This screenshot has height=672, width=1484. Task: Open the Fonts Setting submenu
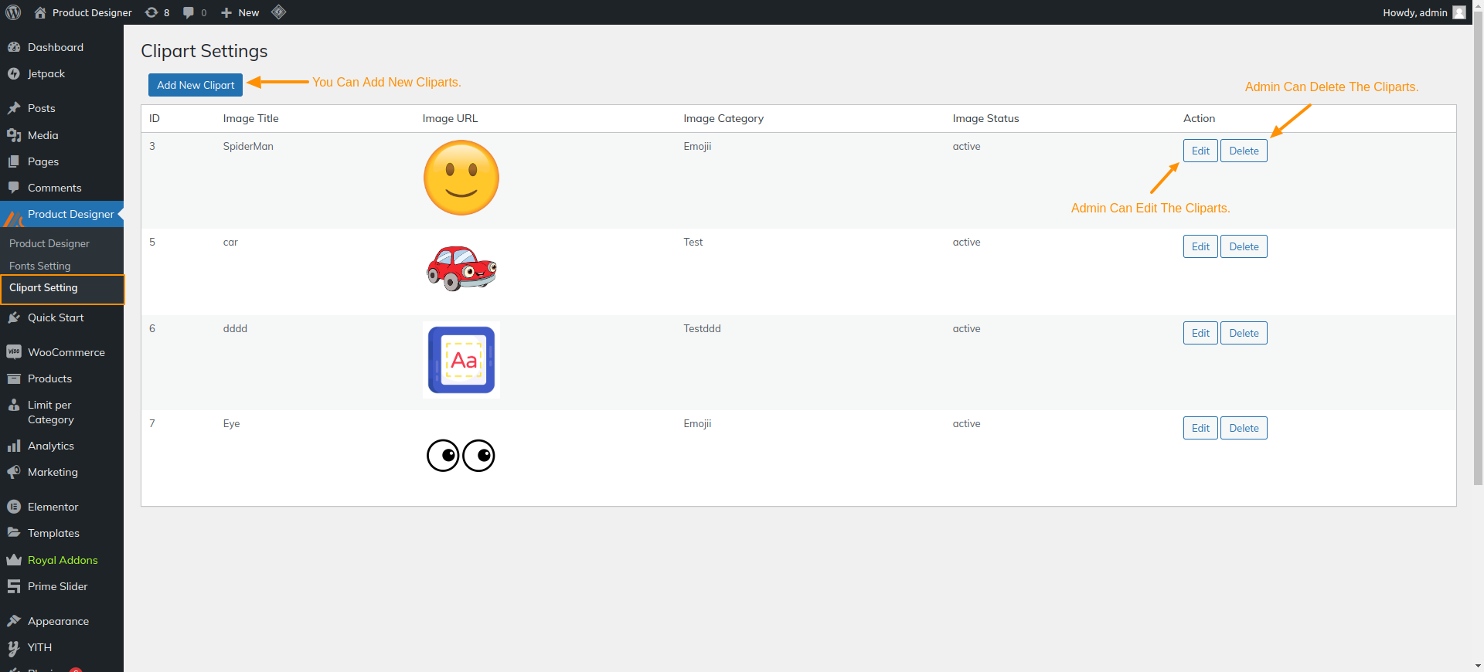39,266
